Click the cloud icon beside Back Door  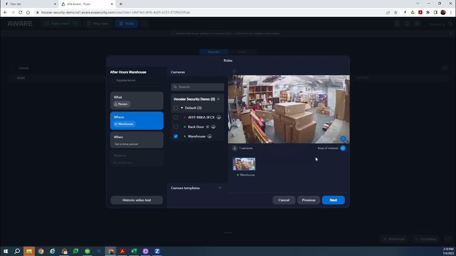(213, 127)
